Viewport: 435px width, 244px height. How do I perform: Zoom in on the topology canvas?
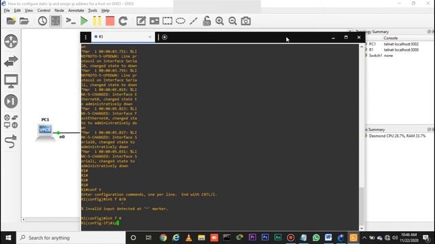click(x=220, y=21)
